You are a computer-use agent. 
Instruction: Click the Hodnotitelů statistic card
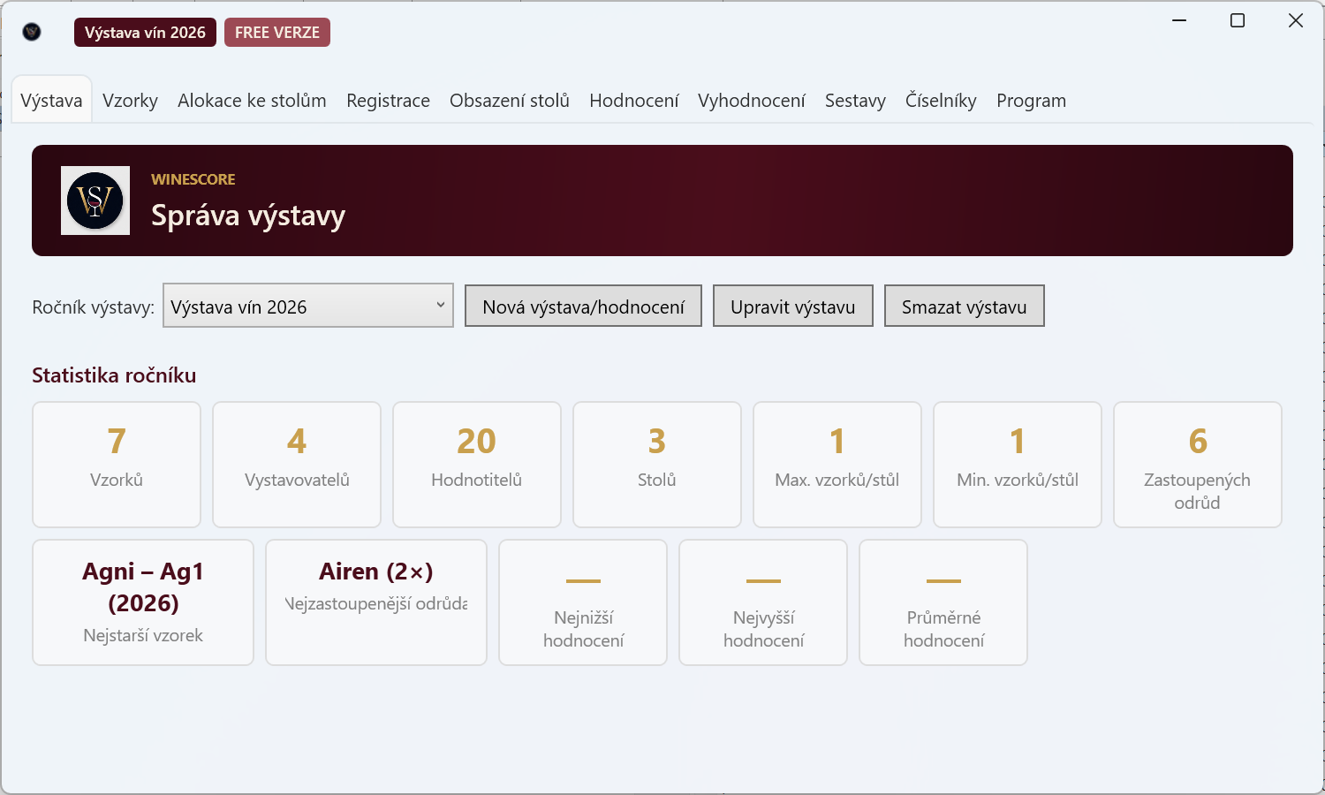(477, 465)
